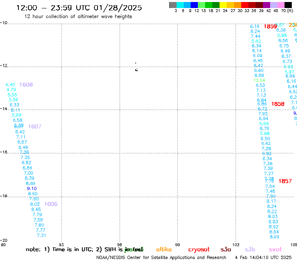
Task: Click the wave height value '8.60'
Action: click(33, 194)
